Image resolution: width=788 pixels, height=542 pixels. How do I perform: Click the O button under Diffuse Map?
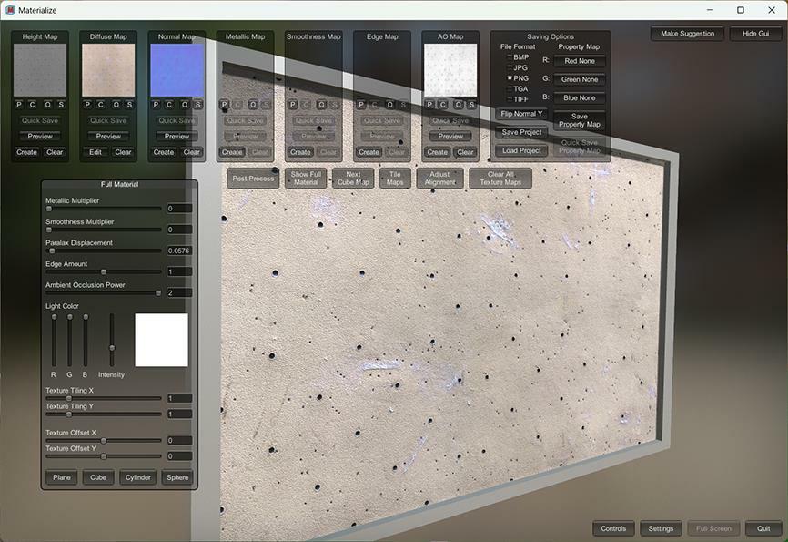pos(116,105)
